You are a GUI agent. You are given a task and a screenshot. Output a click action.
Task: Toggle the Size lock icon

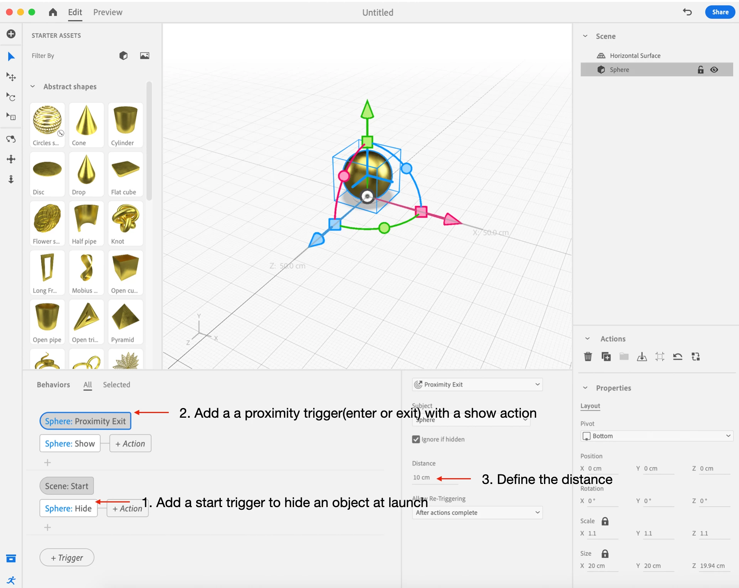pyautogui.click(x=605, y=553)
